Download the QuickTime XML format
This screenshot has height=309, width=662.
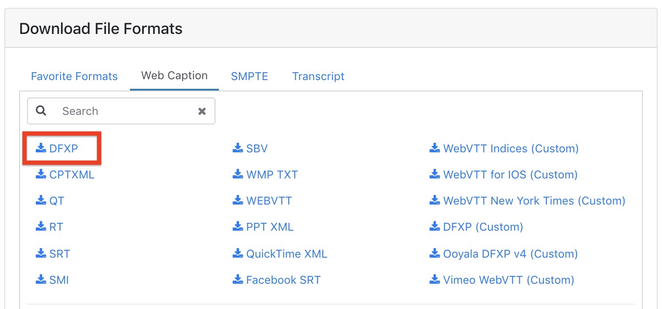[x=280, y=253]
